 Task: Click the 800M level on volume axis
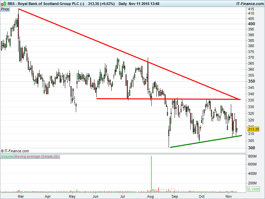click(x=253, y=156)
